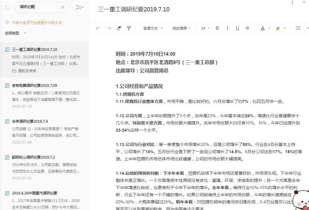Open the 普通文本 paragraph style menu
309x210 pixels.
150,28
